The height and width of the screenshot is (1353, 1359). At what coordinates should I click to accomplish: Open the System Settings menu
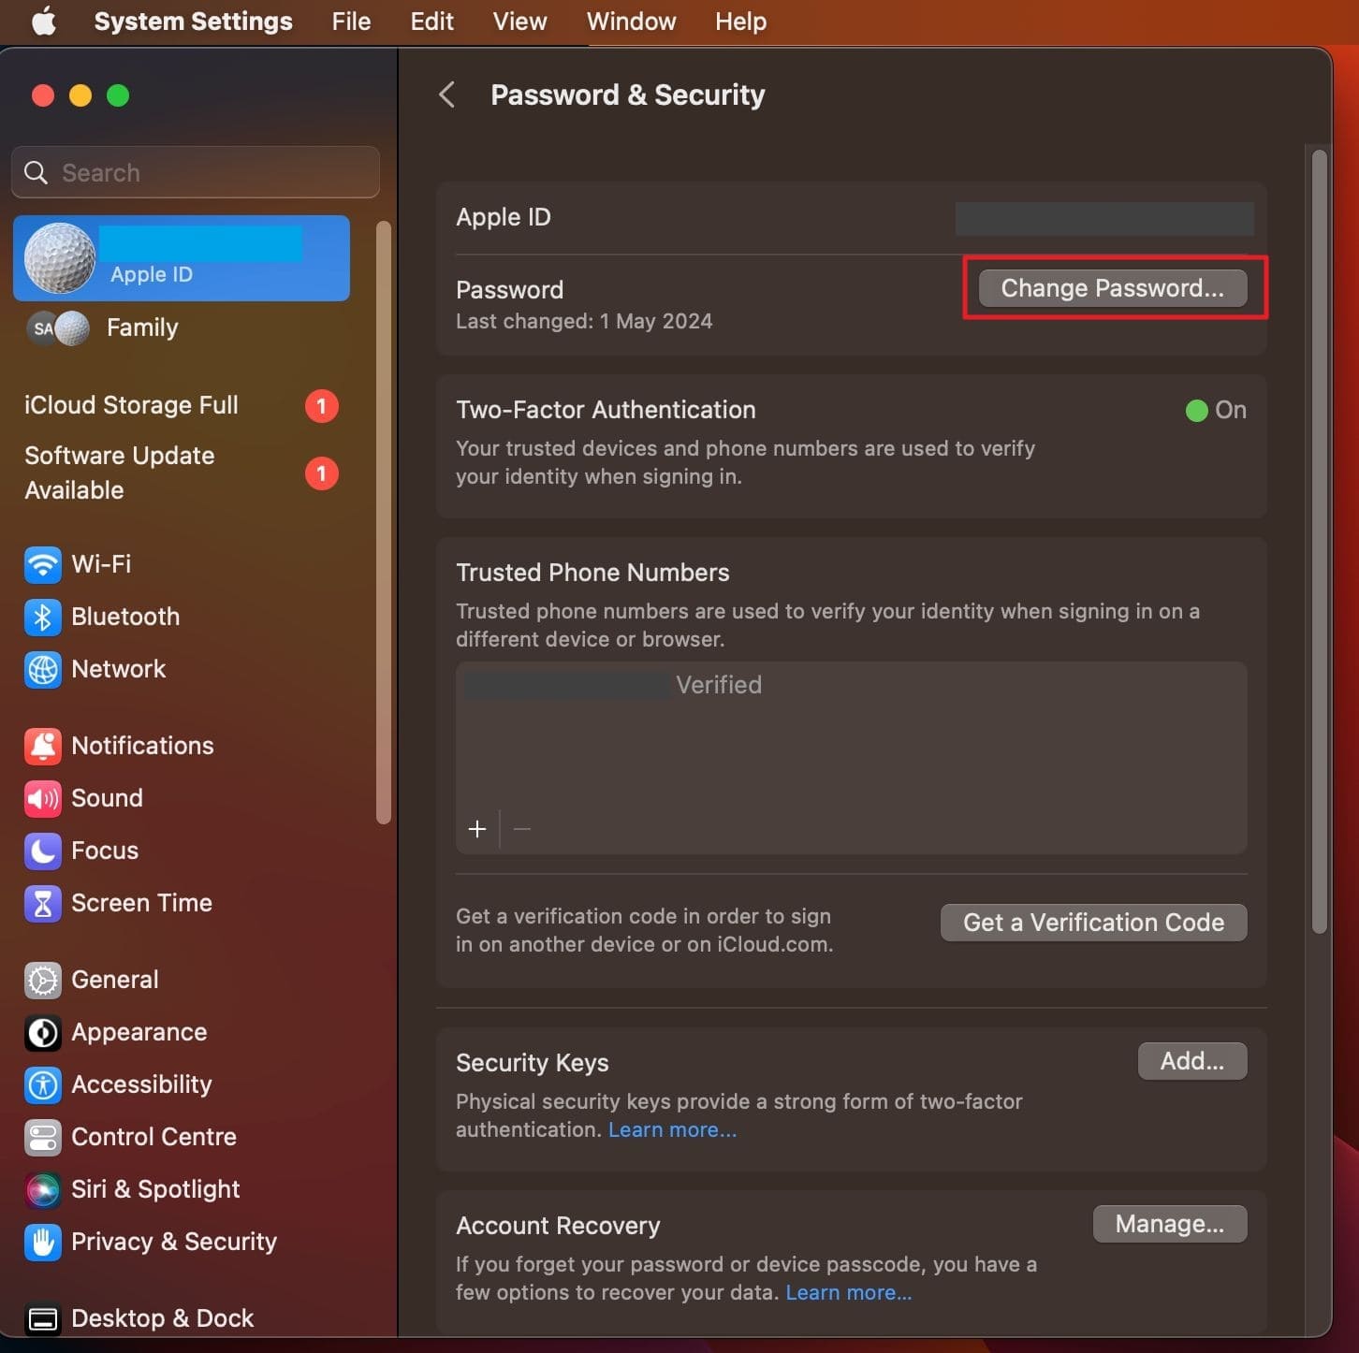194,21
